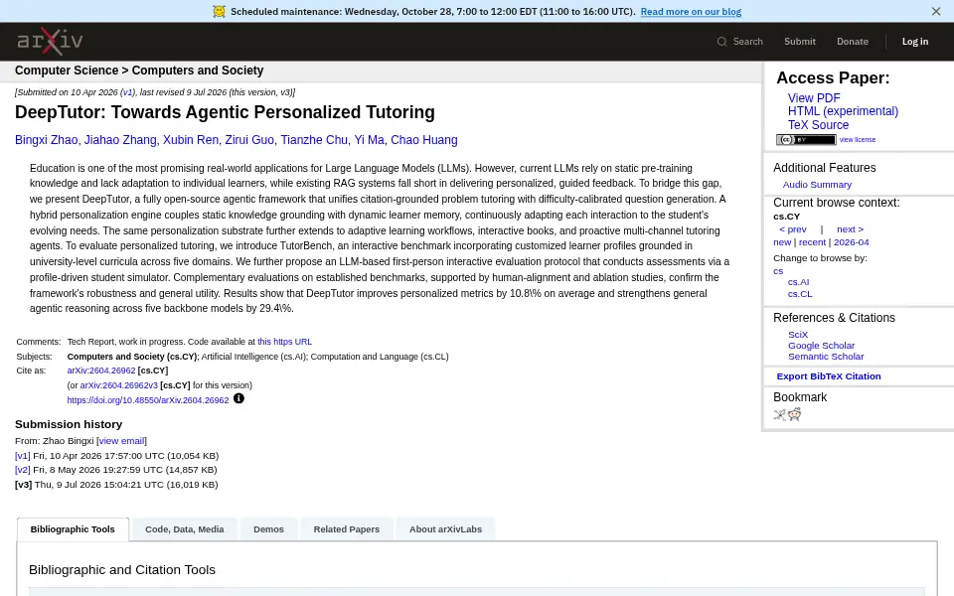Open the Log in page
The image size is (954, 596).
[914, 42]
